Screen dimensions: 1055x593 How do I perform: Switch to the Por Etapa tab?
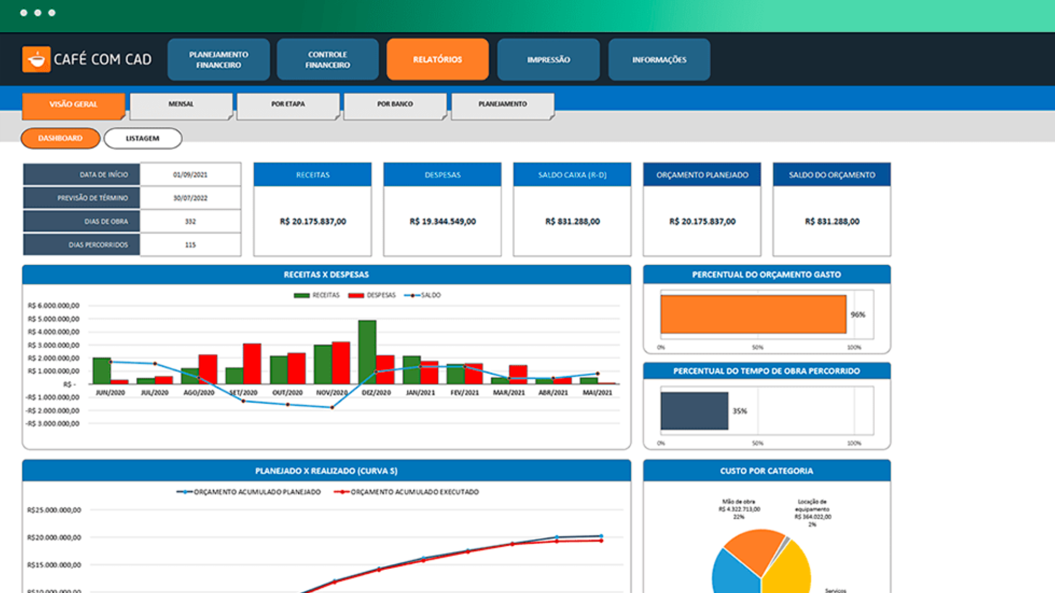[x=288, y=105]
